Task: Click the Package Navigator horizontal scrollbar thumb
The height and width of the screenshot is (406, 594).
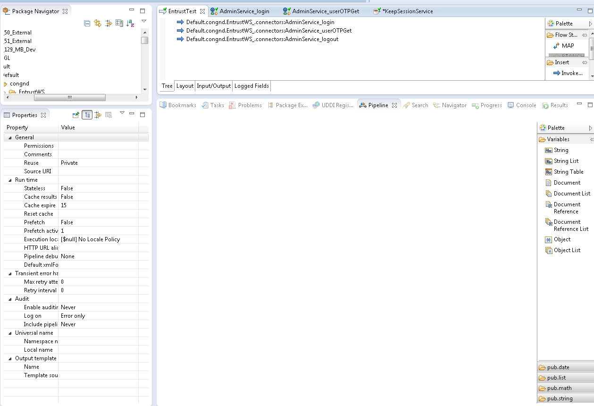Action: tap(69, 97)
